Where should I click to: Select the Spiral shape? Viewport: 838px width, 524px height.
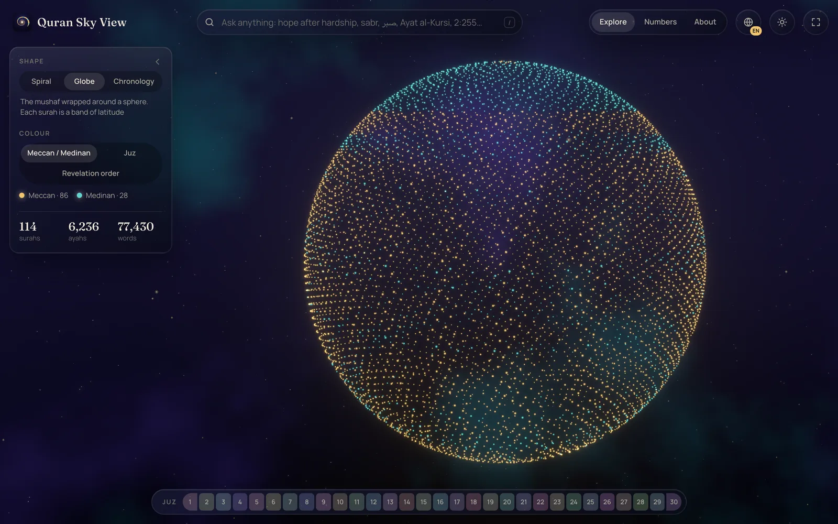pos(41,81)
